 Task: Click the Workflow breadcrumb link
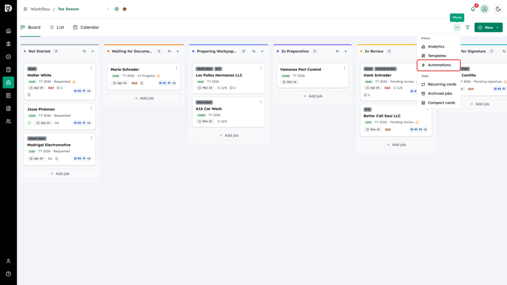pos(40,9)
